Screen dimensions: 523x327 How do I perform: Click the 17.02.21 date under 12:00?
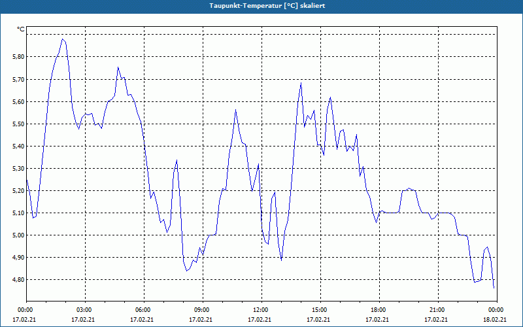(x=259, y=319)
